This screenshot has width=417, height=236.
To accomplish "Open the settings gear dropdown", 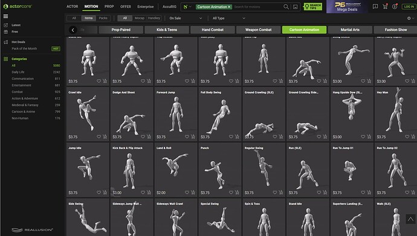I will point(410,18).
